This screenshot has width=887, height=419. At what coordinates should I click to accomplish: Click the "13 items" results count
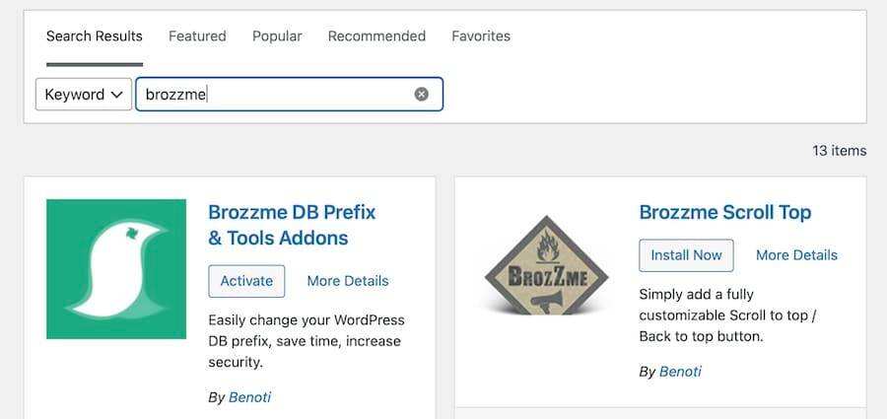pyautogui.click(x=839, y=151)
